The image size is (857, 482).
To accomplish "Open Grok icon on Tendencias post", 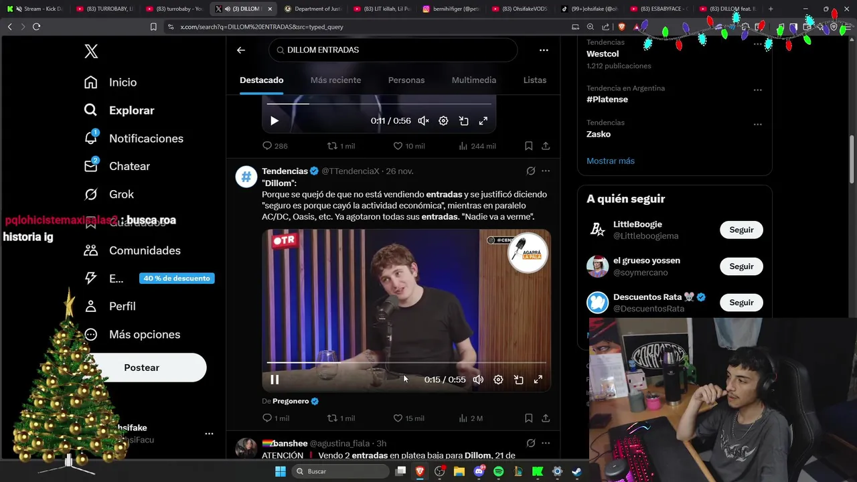I will (531, 171).
